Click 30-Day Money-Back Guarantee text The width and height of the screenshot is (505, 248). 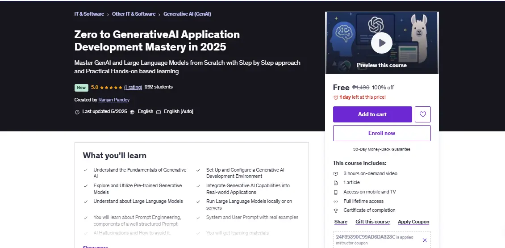pos(382,149)
